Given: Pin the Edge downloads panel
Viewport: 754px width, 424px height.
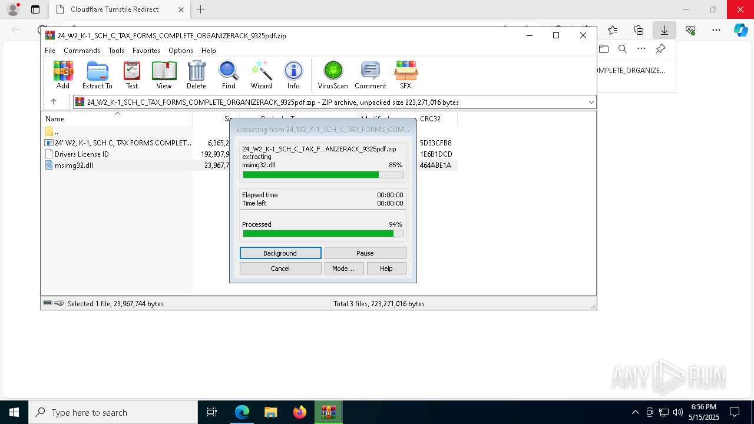Looking at the screenshot, I should [660, 49].
